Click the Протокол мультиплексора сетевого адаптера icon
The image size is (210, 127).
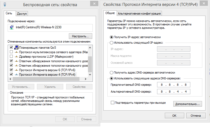16,52
